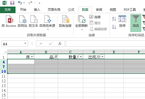Image resolution: width=145 pixels, height=99 pixels.
Task: Open the undo history dropdown arrow
Action: 24,3
